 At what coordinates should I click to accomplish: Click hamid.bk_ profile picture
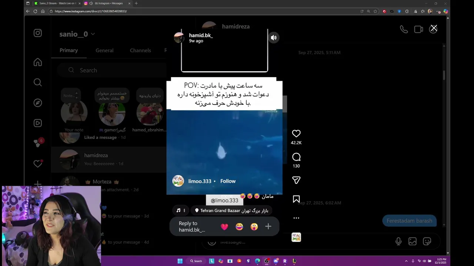179,37
